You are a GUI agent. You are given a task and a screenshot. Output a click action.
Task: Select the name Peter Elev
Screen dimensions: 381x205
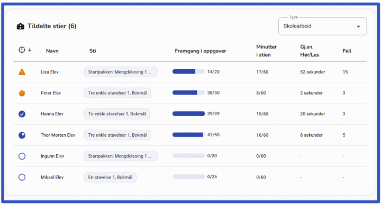(x=51, y=93)
